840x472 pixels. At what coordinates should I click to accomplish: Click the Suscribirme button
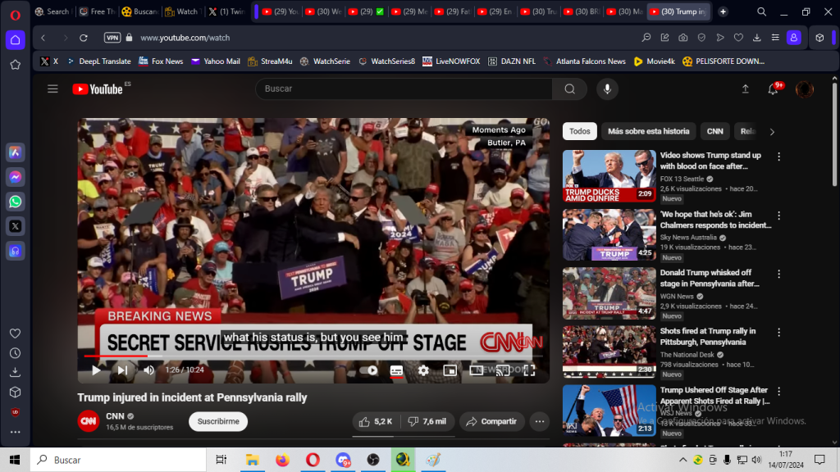pyautogui.click(x=218, y=422)
